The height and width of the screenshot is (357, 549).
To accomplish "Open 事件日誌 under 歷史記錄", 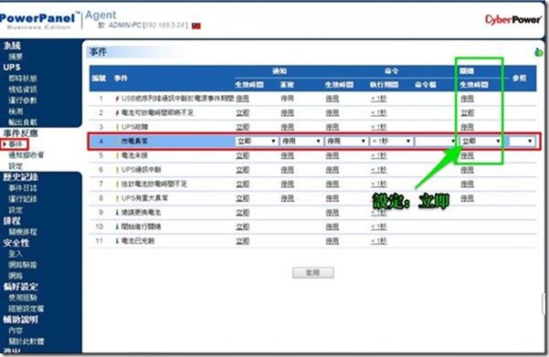I will 23,188.
